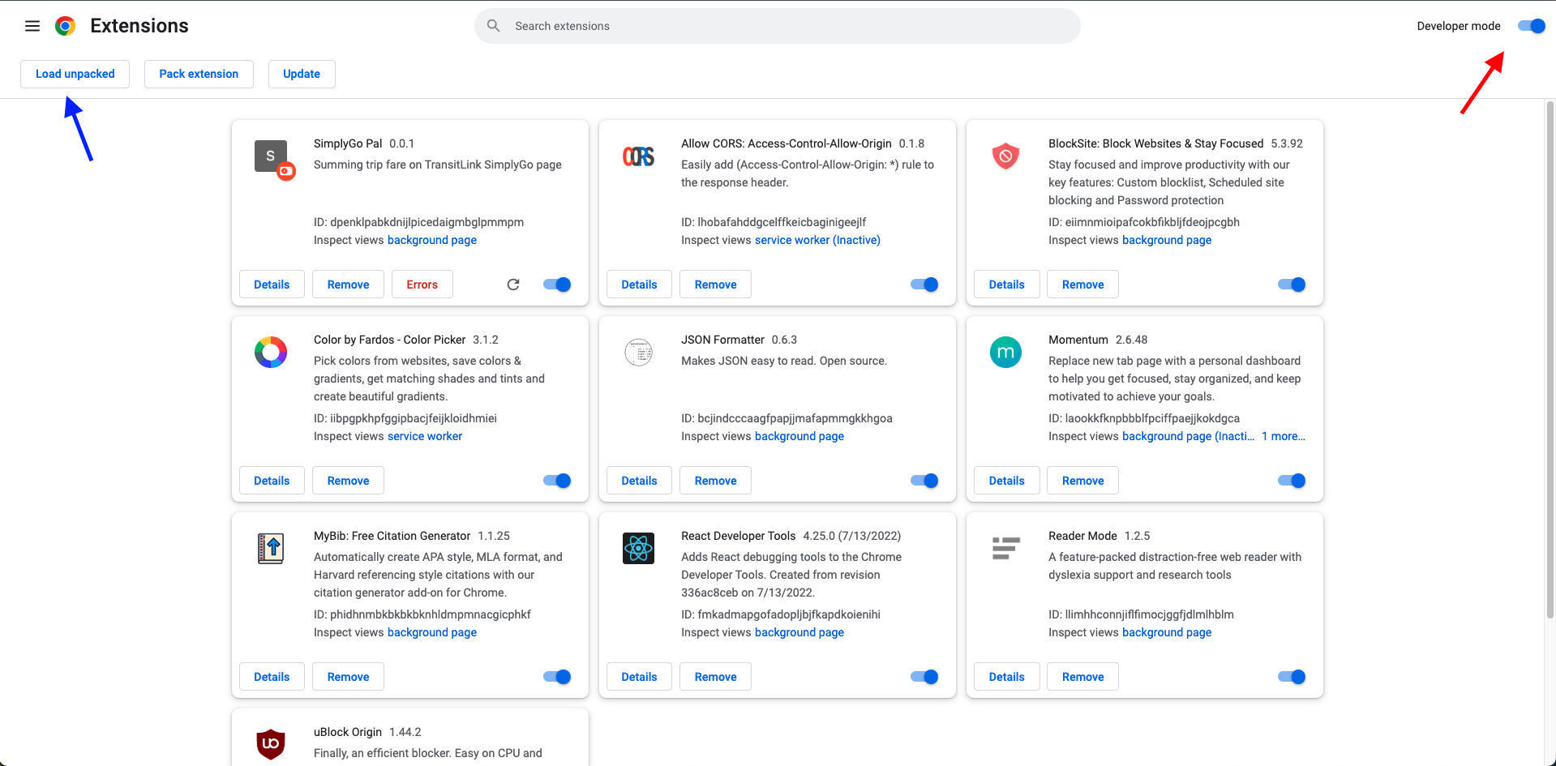Open Details for SimplyGo Pal

click(x=272, y=285)
